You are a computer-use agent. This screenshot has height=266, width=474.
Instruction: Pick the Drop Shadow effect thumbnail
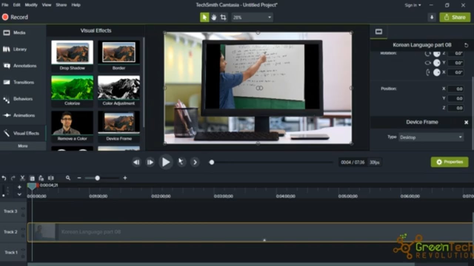pyautogui.click(x=72, y=52)
